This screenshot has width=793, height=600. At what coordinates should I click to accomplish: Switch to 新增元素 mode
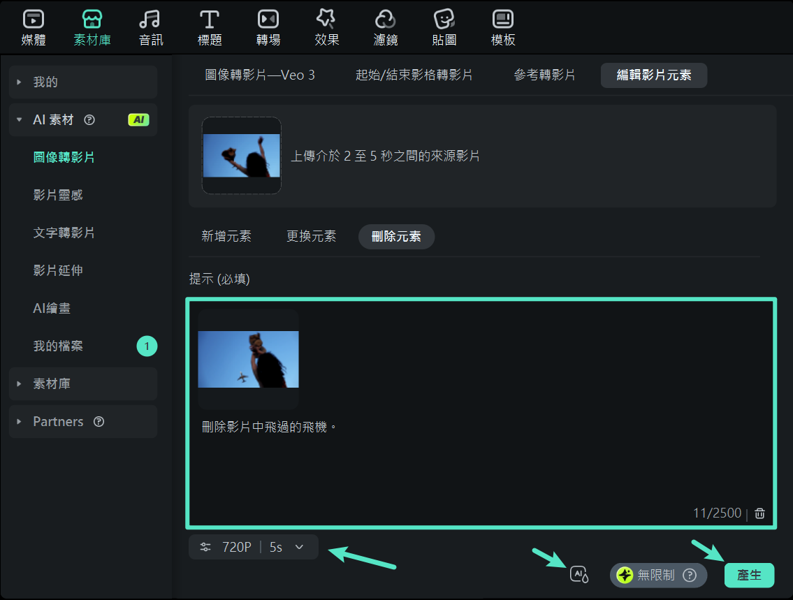click(226, 237)
